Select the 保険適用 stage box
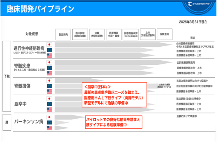 coord(165,34)
